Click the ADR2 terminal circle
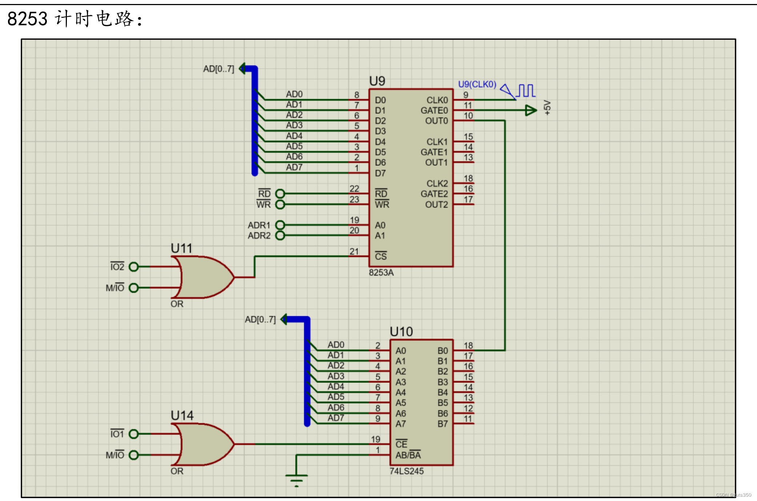Image resolution: width=757 pixels, height=501 pixels. pos(280,236)
